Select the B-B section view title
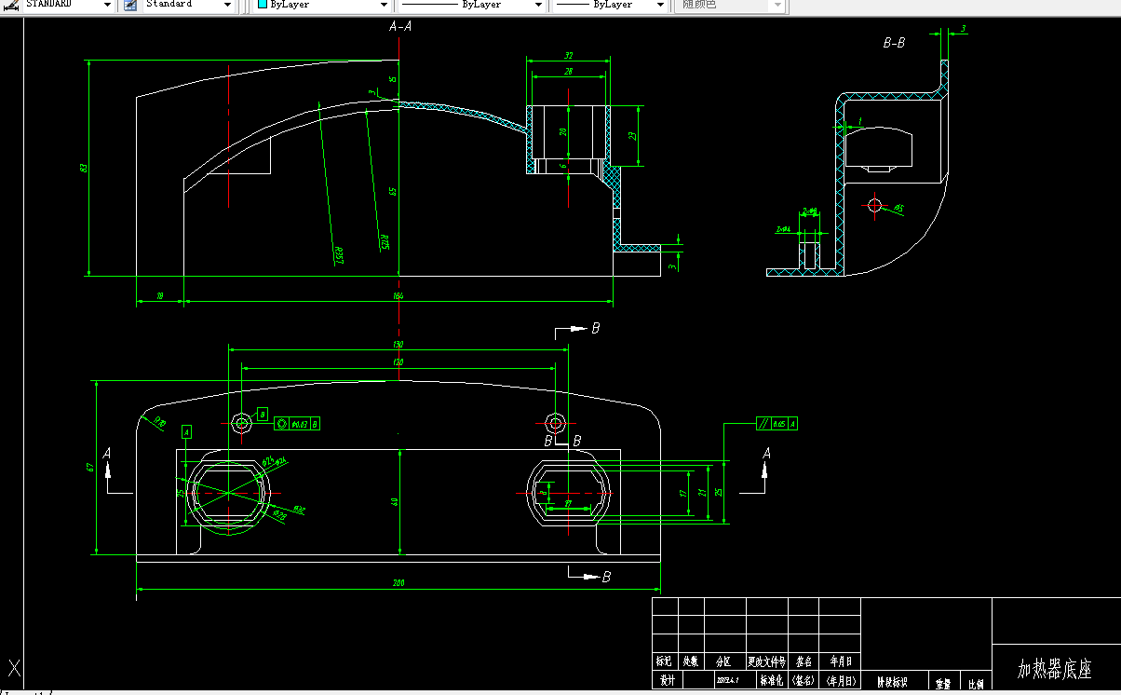Image resolution: width=1121 pixels, height=695 pixels. click(x=894, y=43)
